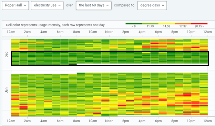Select the light green 11.79 legend swatch
Image resolution: width=215 pixels, height=126 pixels.
click(x=150, y=24)
